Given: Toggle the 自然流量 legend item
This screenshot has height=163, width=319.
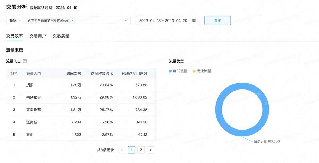Looking at the screenshot, I should [x=178, y=71].
